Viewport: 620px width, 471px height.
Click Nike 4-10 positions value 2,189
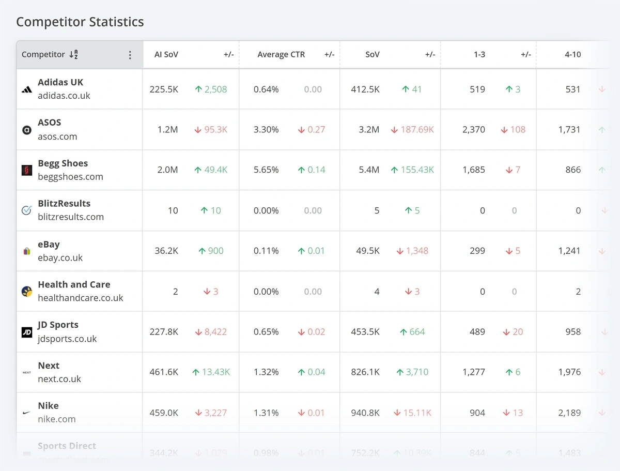click(x=569, y=413)
